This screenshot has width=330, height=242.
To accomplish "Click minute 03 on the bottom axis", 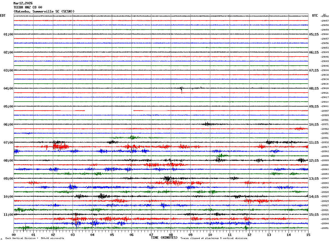I will [x=73, y=235].
